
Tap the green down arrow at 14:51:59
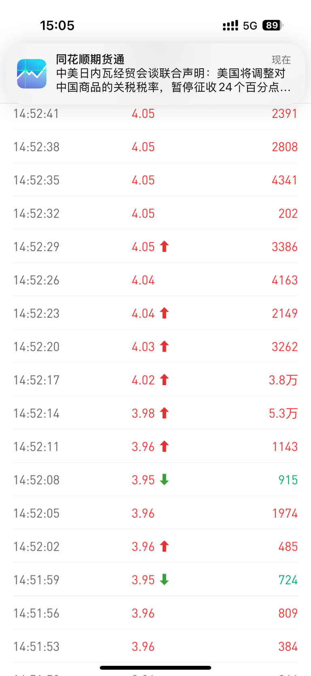tap(164, 580)
